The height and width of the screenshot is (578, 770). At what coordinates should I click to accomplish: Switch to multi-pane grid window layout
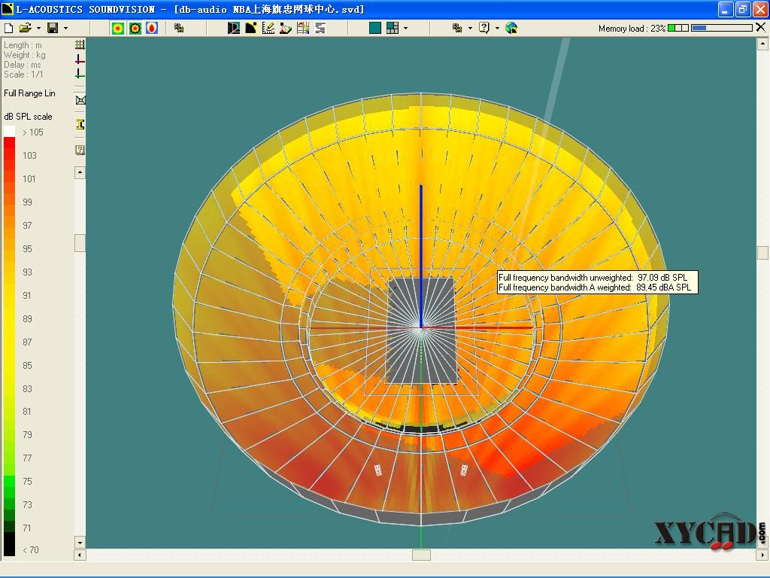click(x=393, y=28)
